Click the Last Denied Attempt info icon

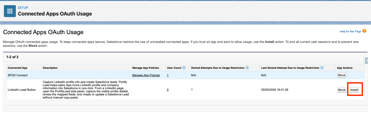click(322, 68)
